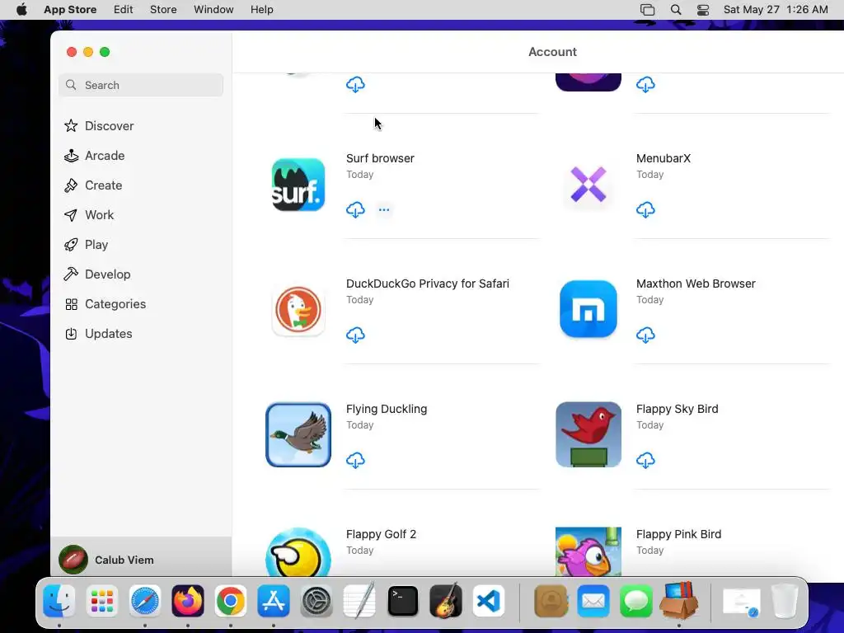Open Launchpad from the Dock
This screenshot has width=844, height=633.
pos(101,601)
